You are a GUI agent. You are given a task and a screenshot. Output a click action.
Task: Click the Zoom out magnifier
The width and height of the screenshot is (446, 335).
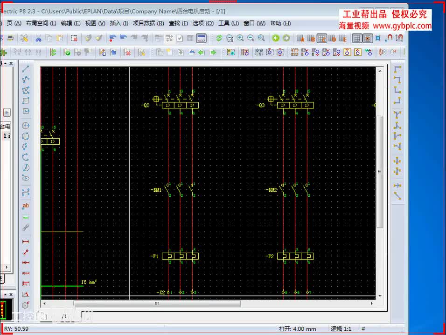(251, 38)
